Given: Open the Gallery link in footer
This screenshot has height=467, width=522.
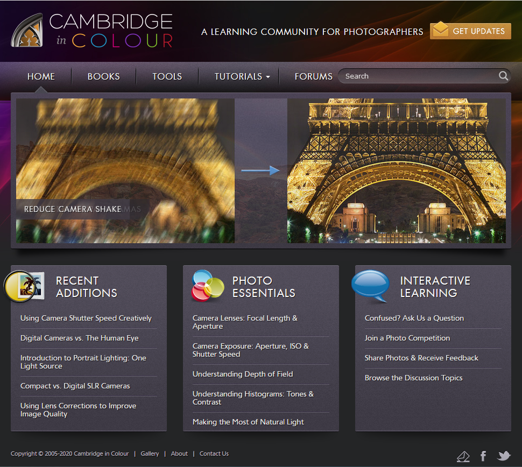Looking at the screenshot, I should point(150,454).
